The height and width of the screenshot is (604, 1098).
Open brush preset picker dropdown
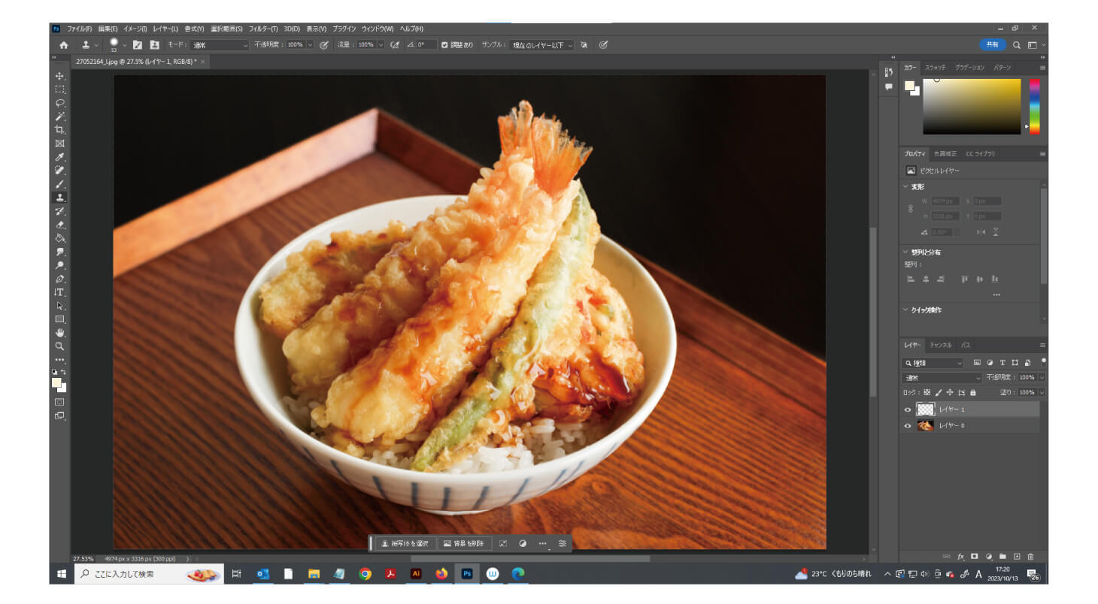[125, 45]
